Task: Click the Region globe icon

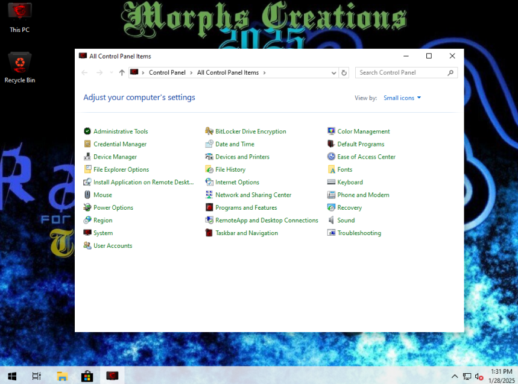Action: 87,220
